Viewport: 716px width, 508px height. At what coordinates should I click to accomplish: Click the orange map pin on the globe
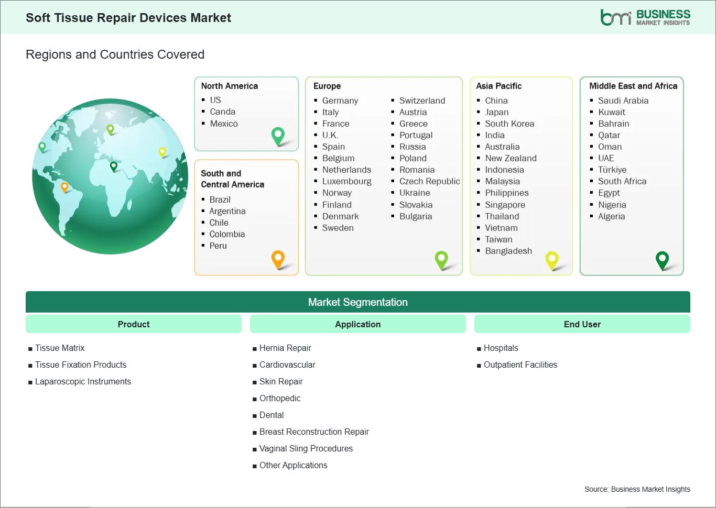64,186
